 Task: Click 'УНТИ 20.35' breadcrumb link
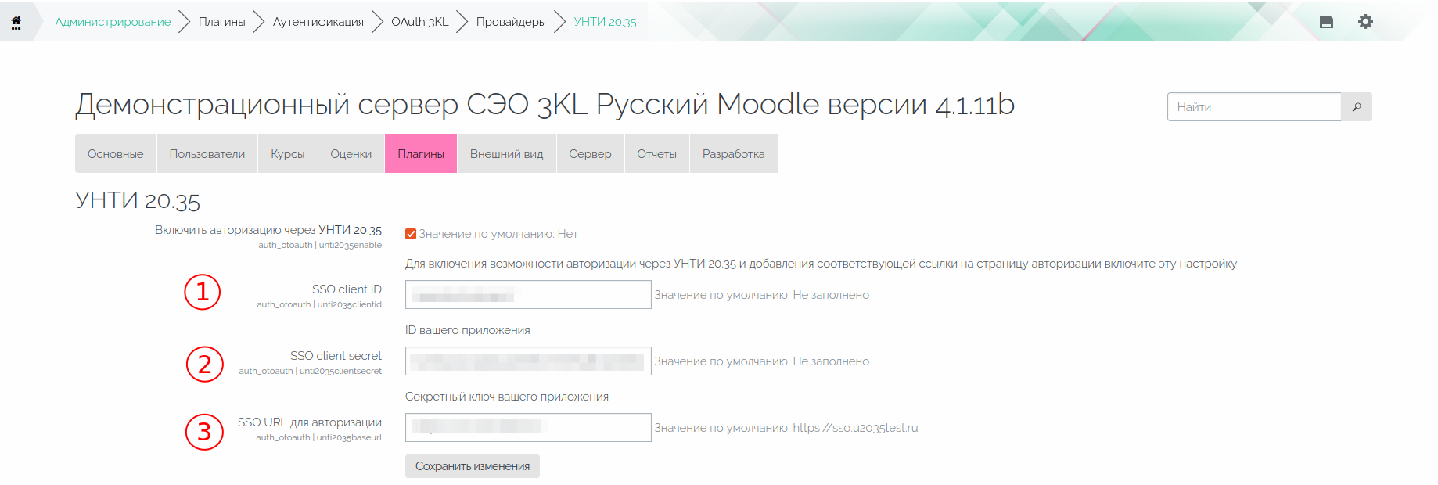(605, 22)
